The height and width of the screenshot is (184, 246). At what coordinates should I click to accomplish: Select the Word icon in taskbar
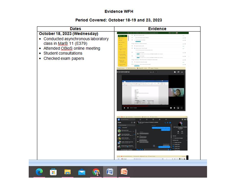click(x=110, y=172)
